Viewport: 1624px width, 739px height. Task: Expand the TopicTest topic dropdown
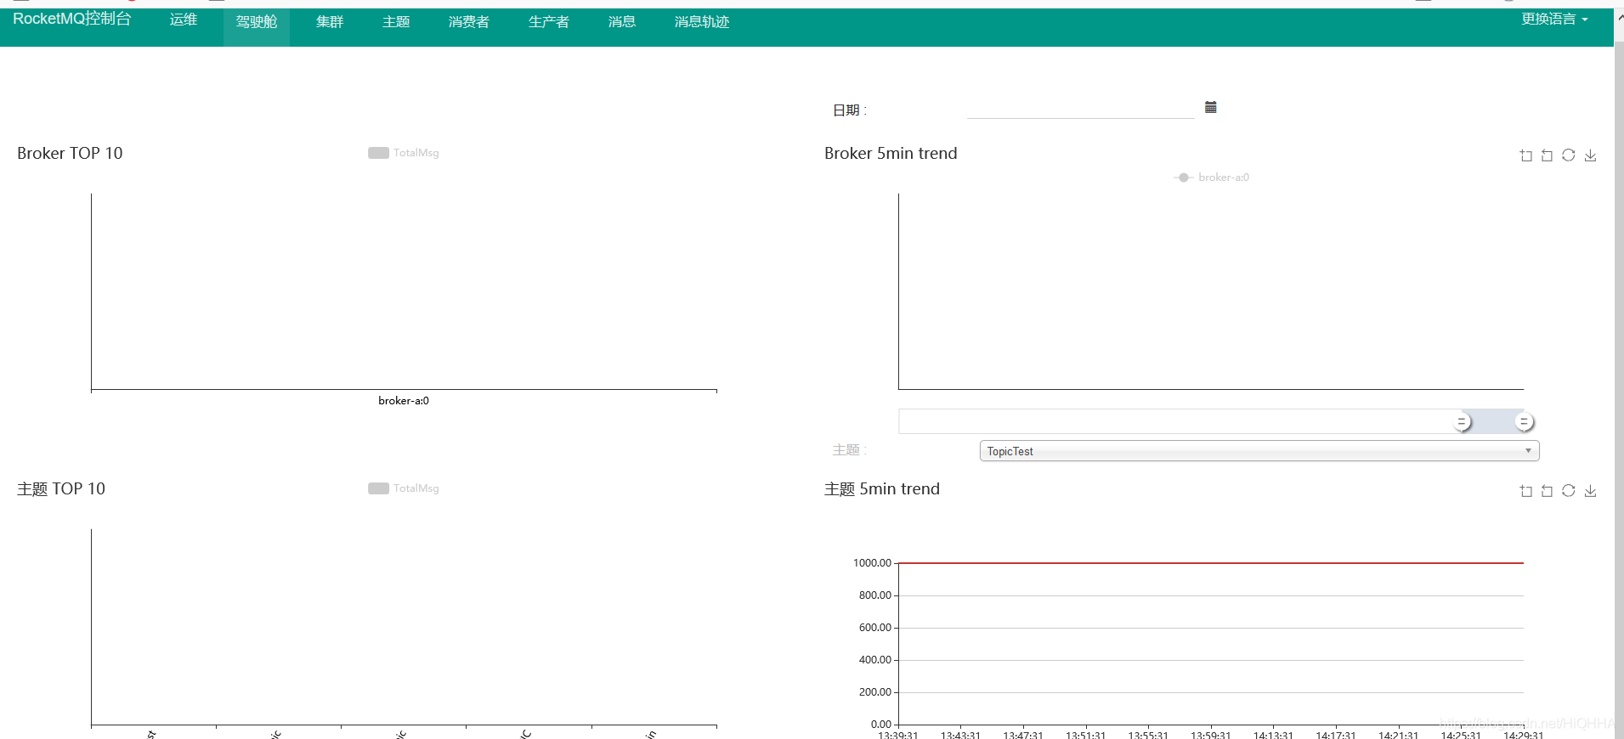(x=1259, y=451)
